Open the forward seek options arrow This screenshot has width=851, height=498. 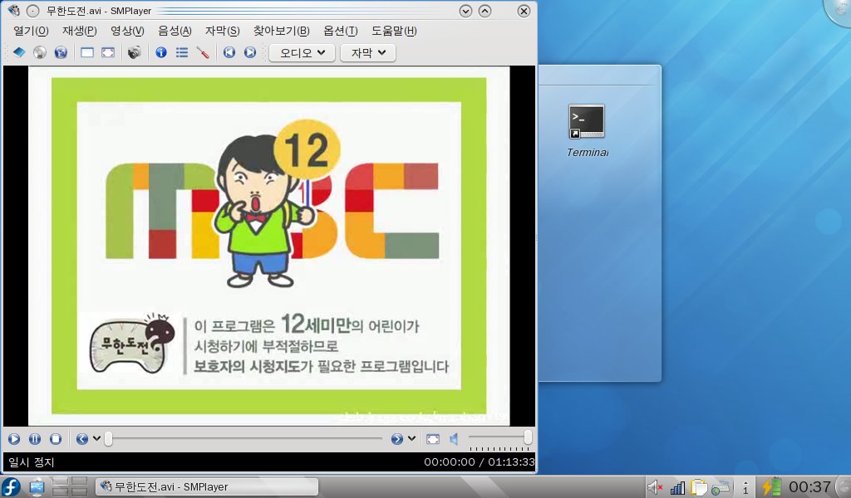click(x=411, y=439)
